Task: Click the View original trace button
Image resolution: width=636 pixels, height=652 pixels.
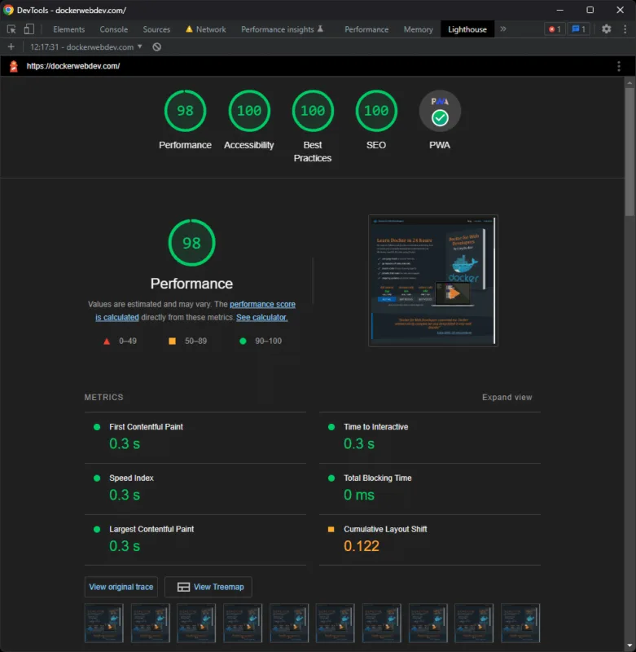Action: click(121, 587)
